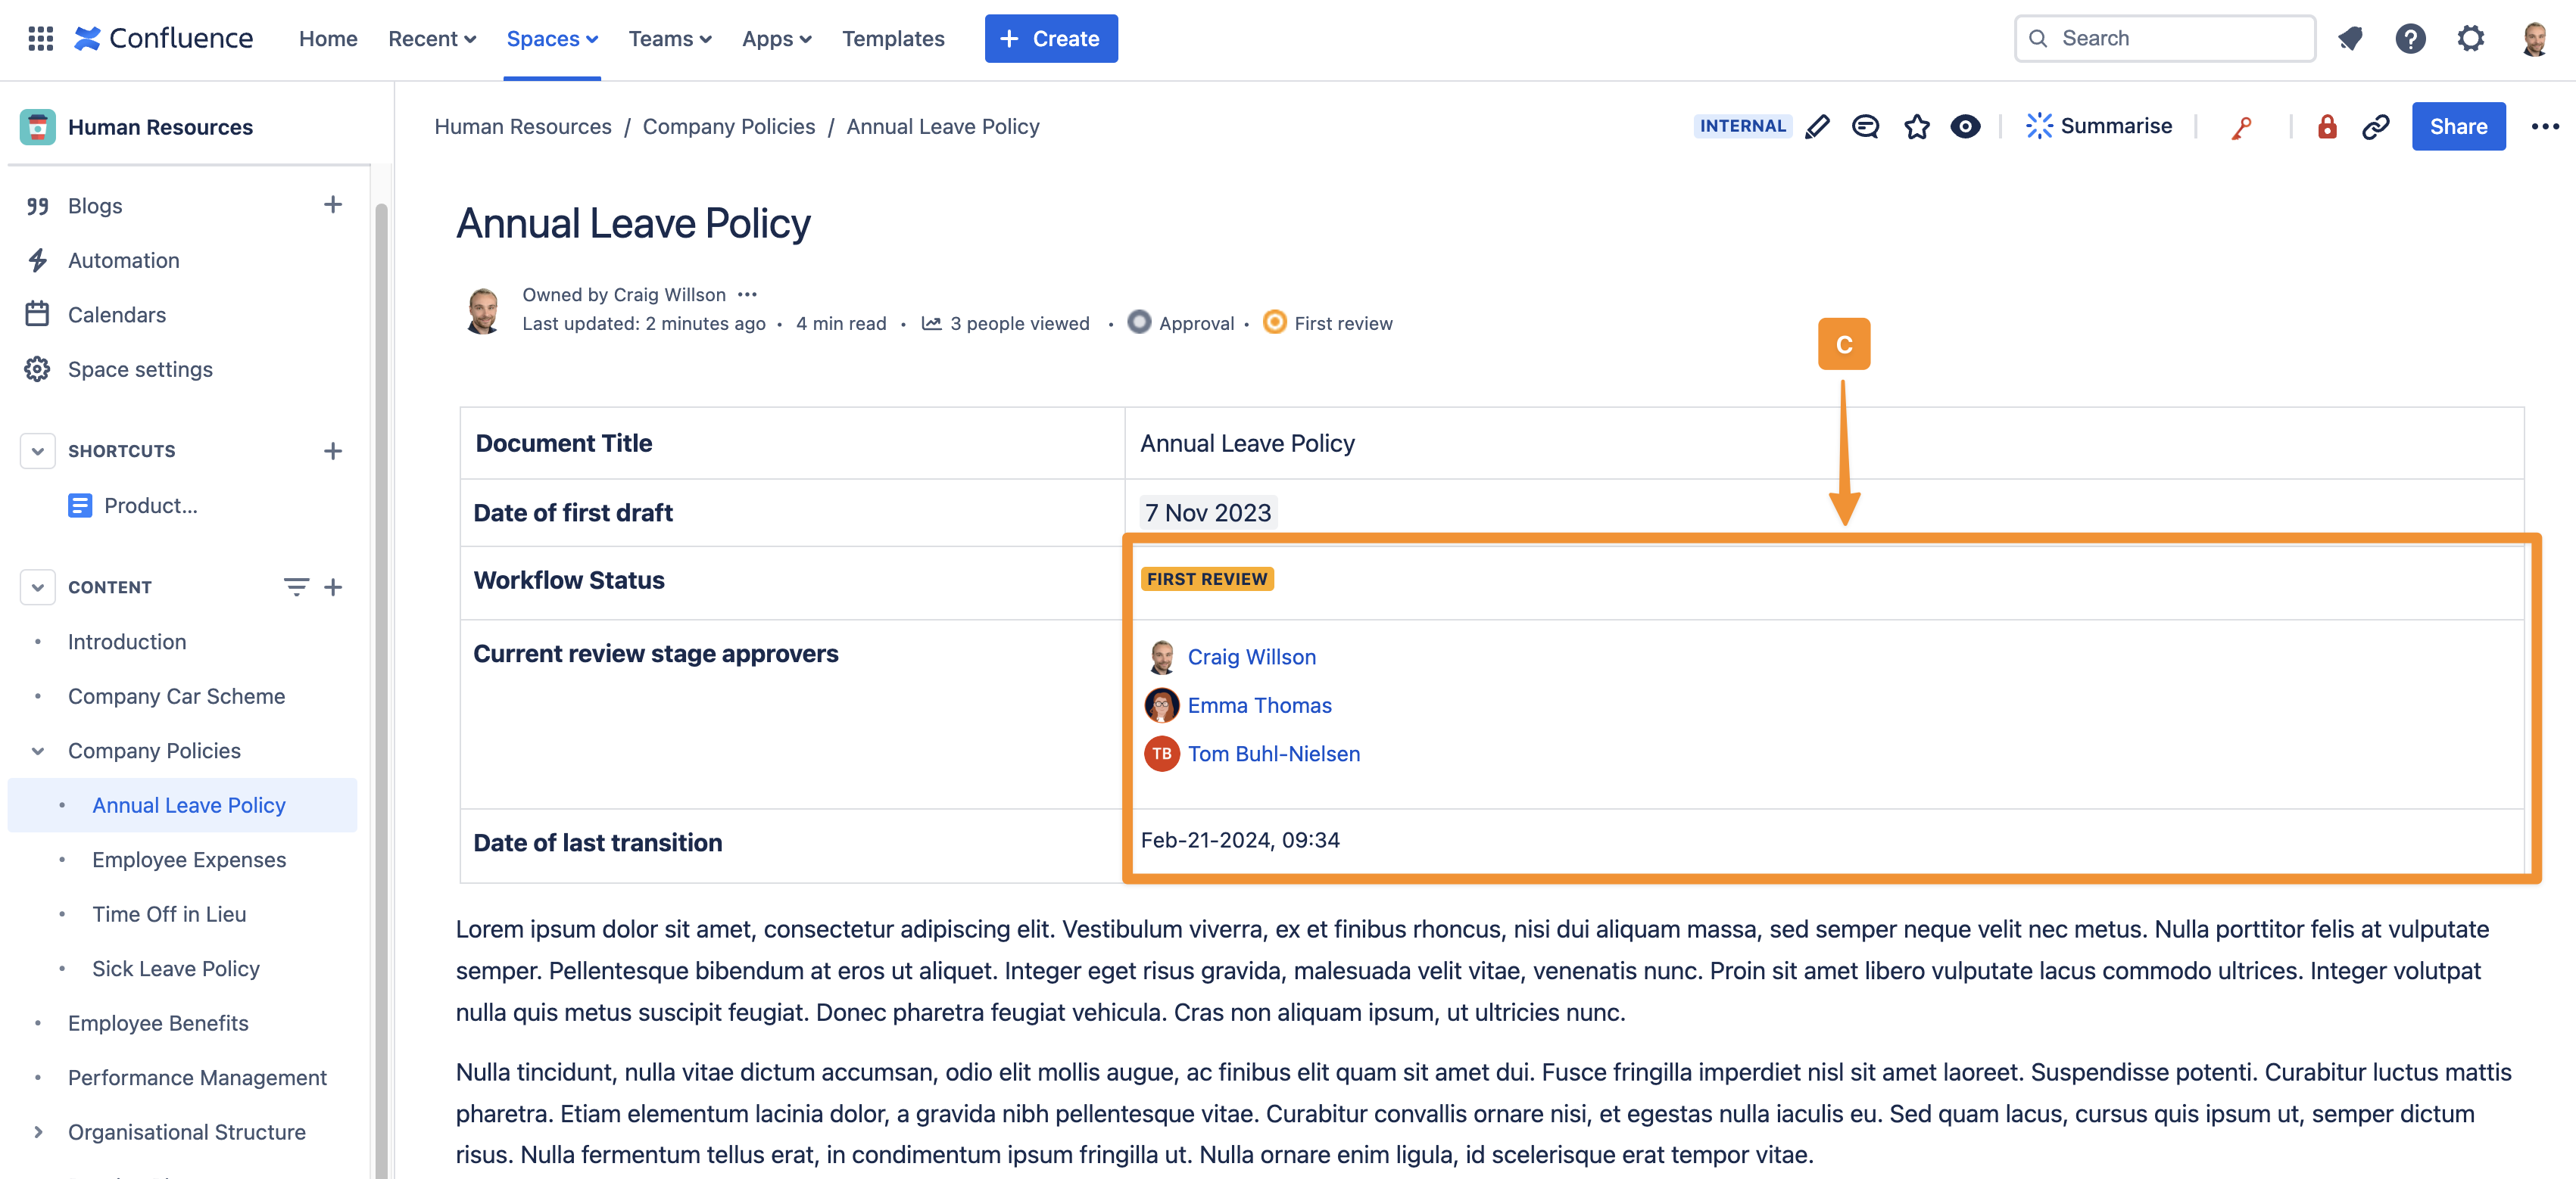This screenshot has height=1179, width=2576.
Task: Expand the Organisational Structure tree item
Action: pyautogui.click(x=38, y=1132)
